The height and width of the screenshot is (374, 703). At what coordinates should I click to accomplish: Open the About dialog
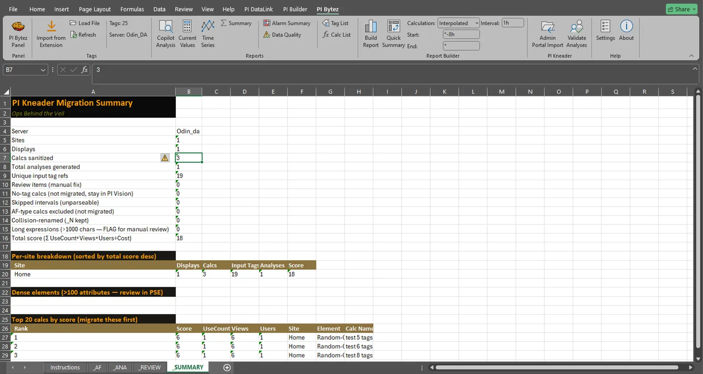[626, 31]
